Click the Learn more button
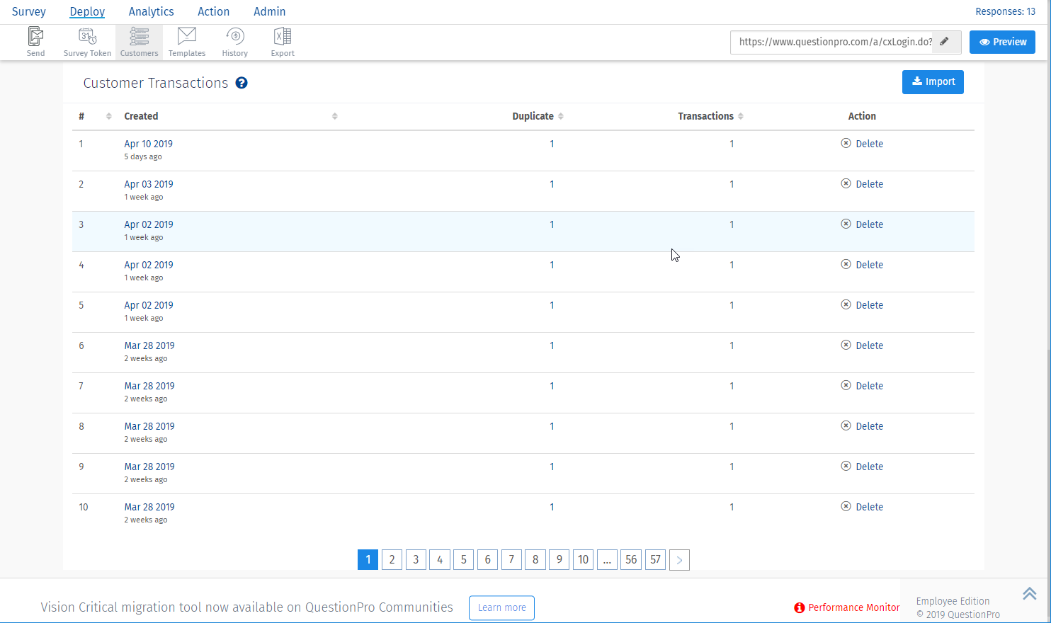 point(501,607)
